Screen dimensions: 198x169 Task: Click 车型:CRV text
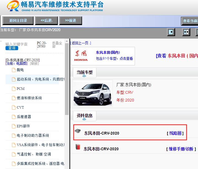pyautogui.click(x=125, y=92)
